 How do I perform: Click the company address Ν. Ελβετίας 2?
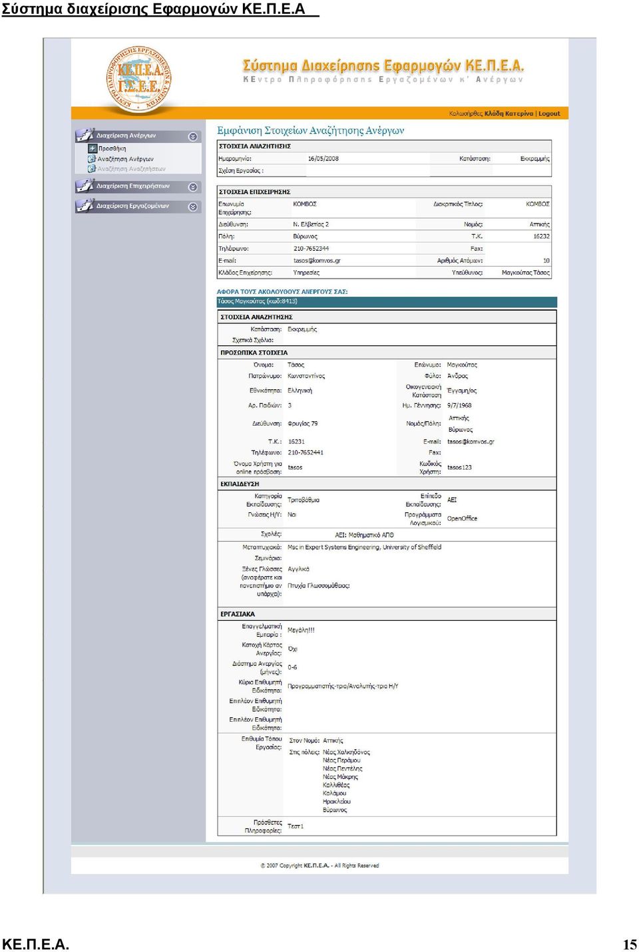point(311,224)
